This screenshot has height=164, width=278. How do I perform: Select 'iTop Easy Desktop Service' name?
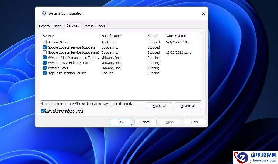click(x=67, y=73)
